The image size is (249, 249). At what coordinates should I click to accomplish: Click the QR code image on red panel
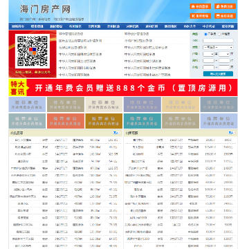tap(33, 51)
